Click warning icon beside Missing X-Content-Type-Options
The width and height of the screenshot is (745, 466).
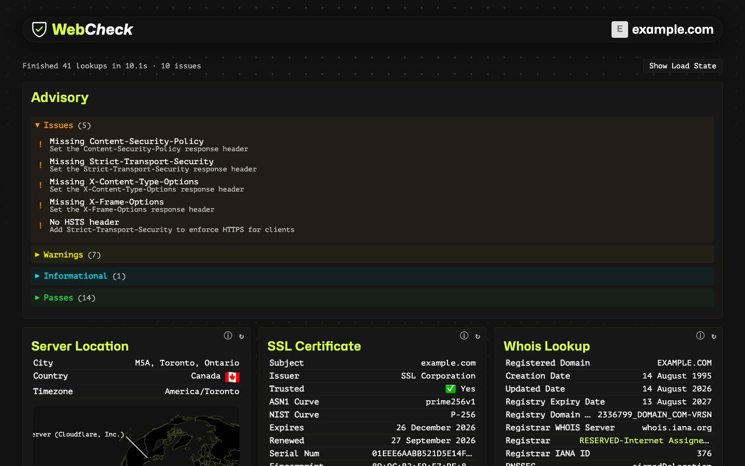pos(40,185)
